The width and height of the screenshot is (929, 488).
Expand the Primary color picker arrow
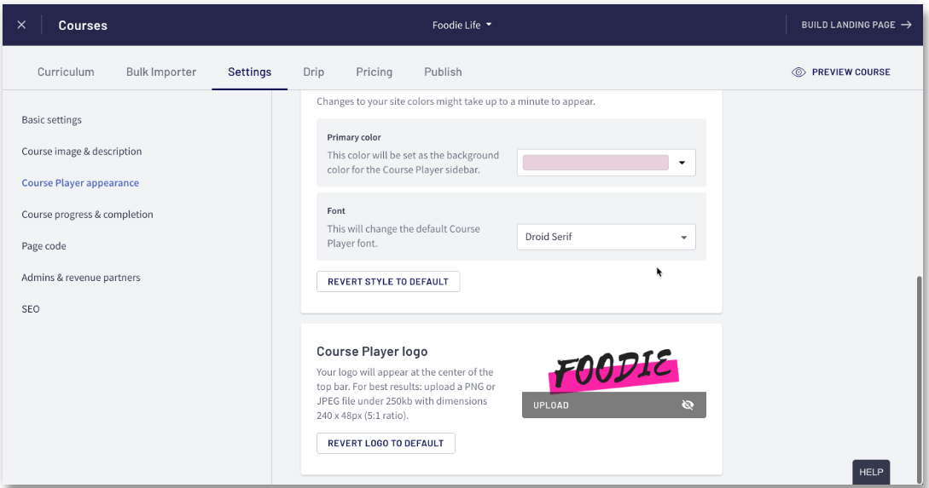682,163
